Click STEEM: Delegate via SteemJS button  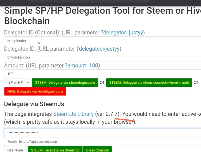point(55,149)
